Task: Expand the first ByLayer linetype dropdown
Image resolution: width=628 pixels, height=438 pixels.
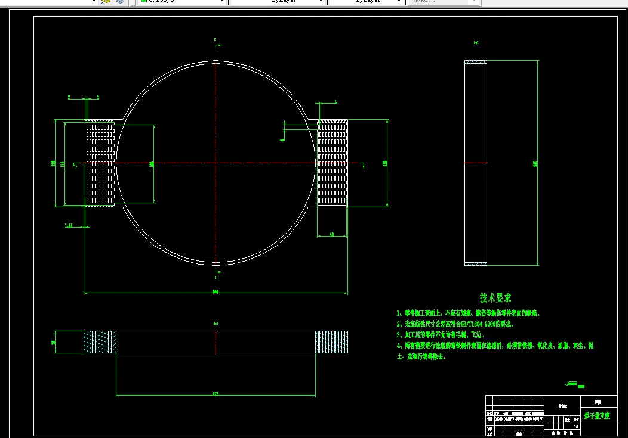Action: coord(321,1)
